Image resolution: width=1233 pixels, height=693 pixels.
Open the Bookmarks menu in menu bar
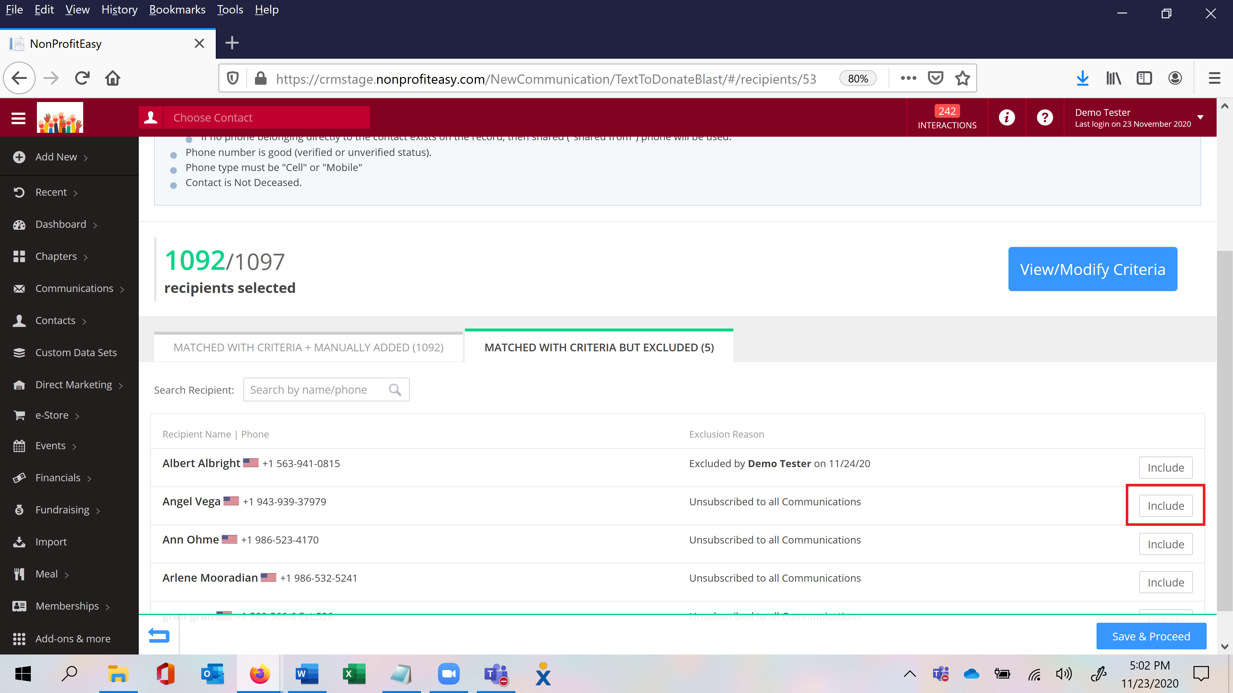click(x=177, y=10)
